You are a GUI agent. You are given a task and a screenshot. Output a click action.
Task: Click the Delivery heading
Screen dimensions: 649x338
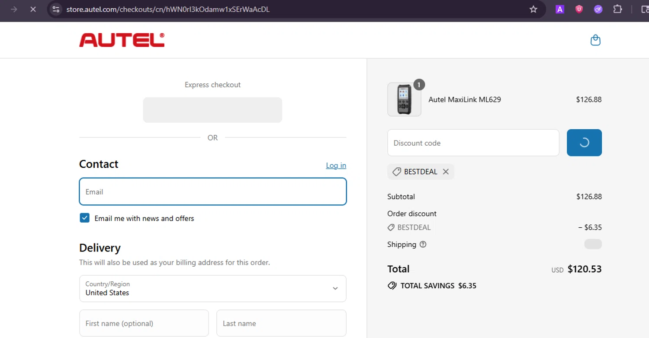click(100, 248)
